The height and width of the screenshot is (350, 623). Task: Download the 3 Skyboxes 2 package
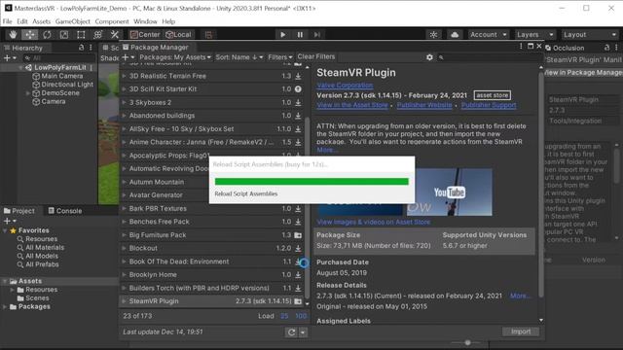(298, 102)
